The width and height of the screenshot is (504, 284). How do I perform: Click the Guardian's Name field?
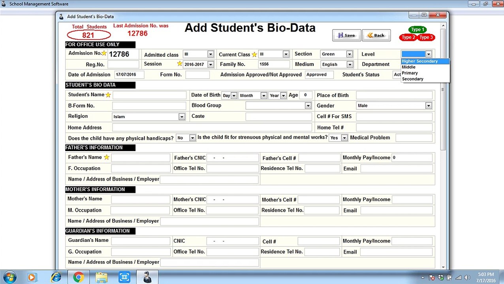click(141, 241)
